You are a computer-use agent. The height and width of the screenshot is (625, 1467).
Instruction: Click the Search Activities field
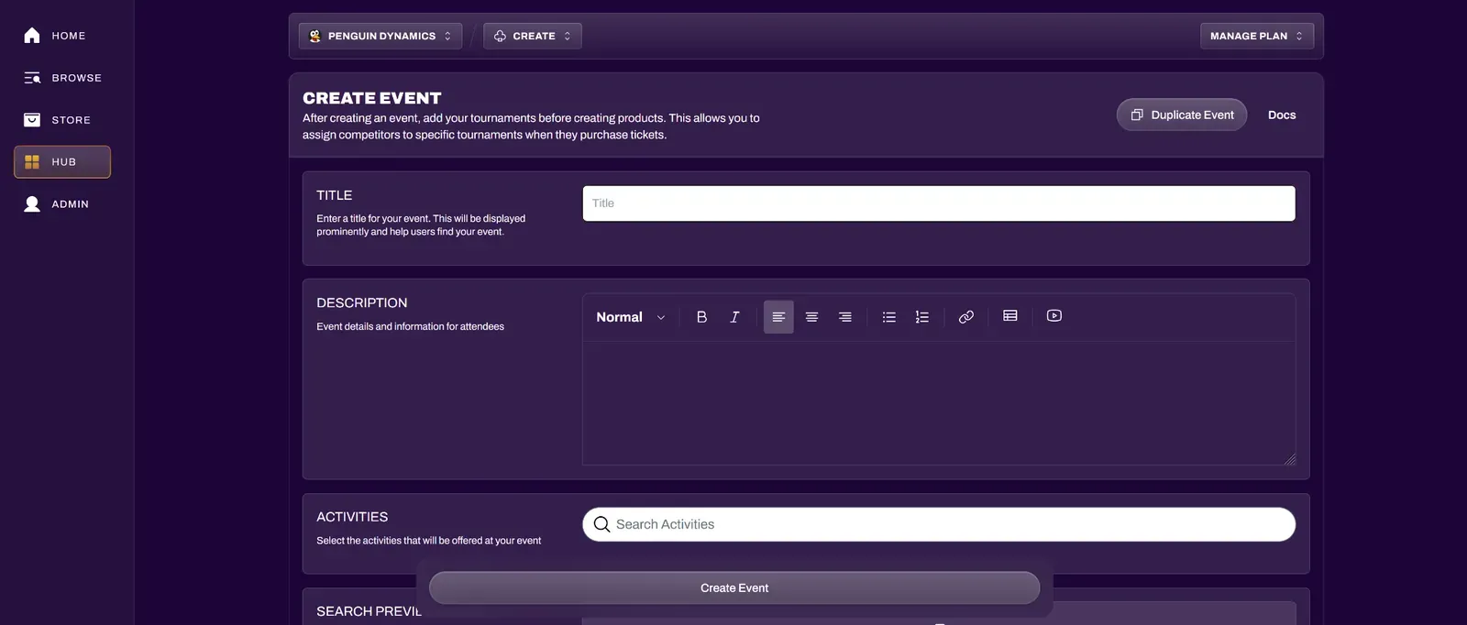click(x=939, y=524)
